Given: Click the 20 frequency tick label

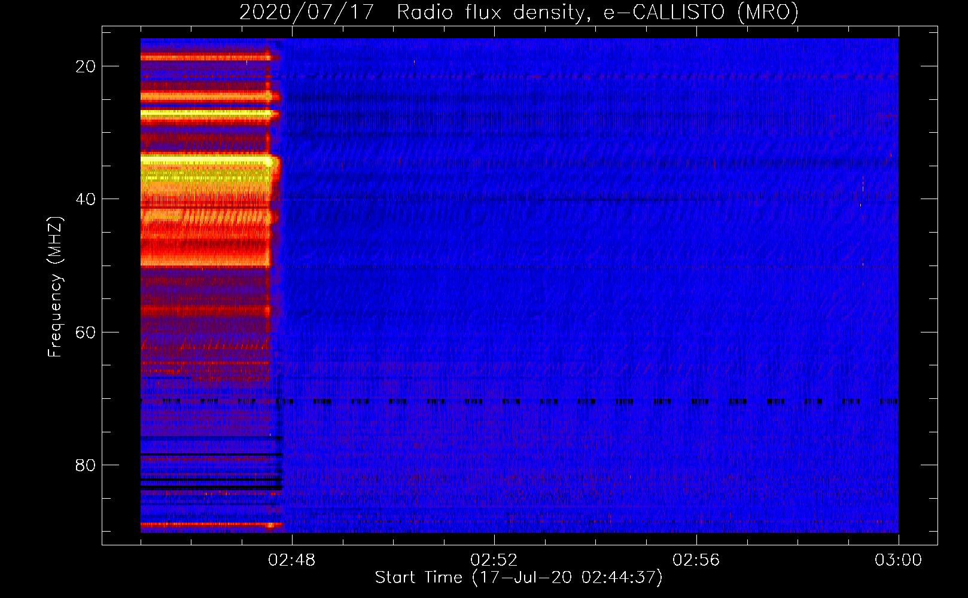Looking at the screenshot, I should click(86, 66).
